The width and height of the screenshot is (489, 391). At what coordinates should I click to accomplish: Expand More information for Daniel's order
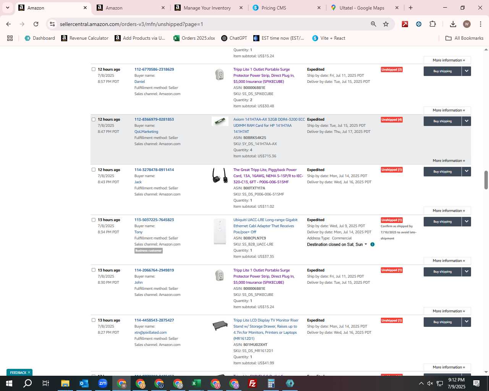click(447, 110)
